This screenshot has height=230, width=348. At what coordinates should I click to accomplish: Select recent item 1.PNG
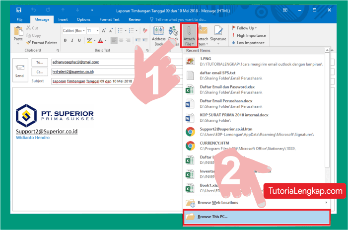[x=254, y=62]
